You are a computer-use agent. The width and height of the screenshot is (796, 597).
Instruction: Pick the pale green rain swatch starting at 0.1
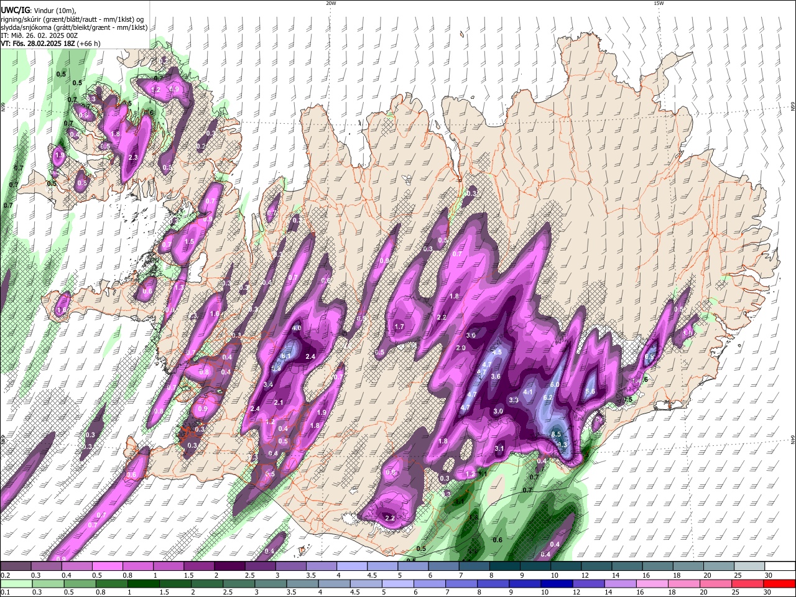pyautogui.click(x=16, y=584)
